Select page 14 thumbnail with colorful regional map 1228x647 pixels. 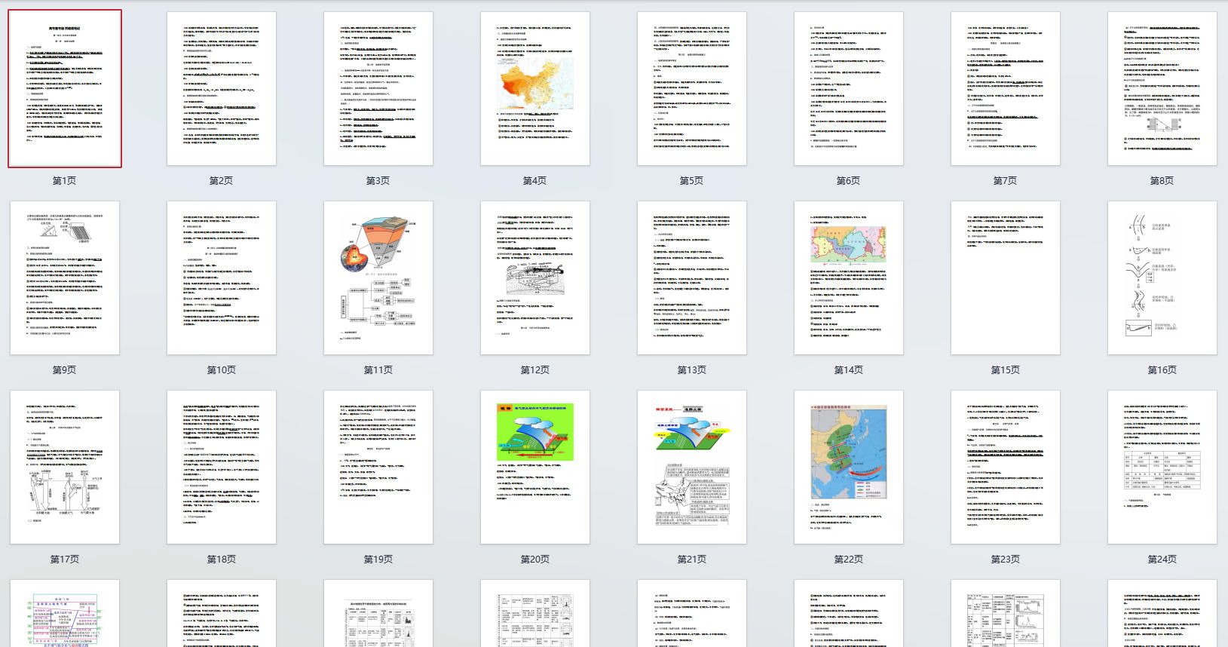pos(849,278)
